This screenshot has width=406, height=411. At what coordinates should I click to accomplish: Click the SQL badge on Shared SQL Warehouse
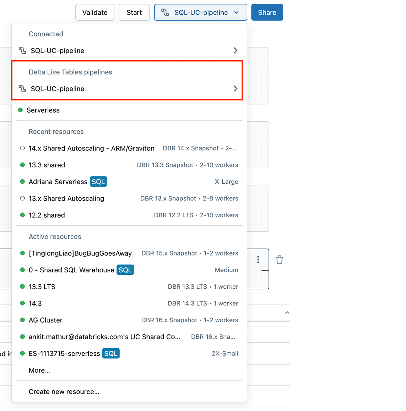tap(125, 270)
